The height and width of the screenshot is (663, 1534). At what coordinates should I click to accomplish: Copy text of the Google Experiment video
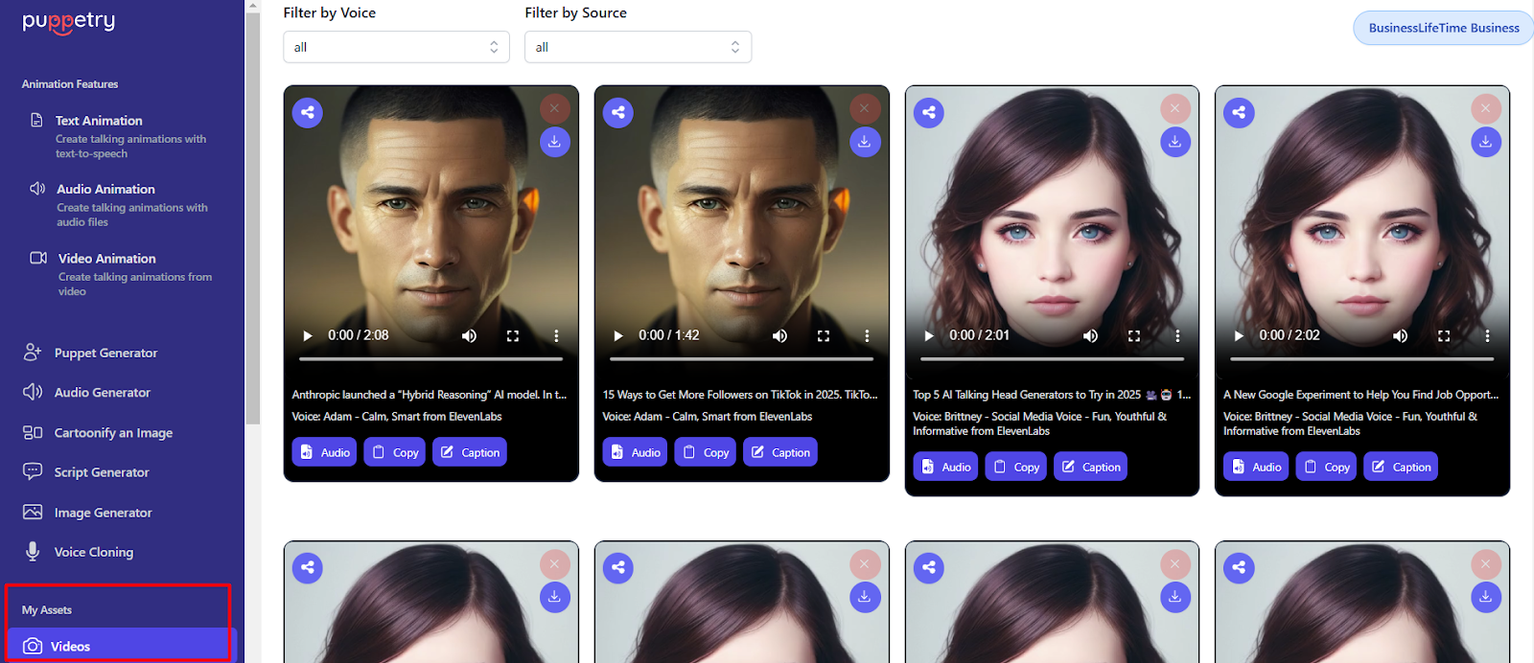tap(1327, 467)
